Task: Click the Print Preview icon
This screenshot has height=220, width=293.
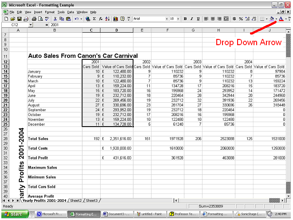Action: (40, 19)
